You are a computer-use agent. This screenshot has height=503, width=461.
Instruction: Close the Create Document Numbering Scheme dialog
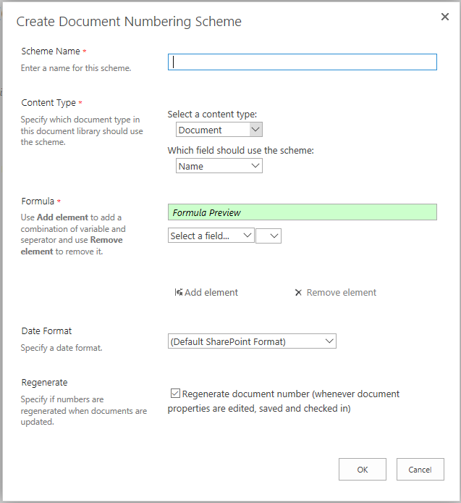click(444, 17)
